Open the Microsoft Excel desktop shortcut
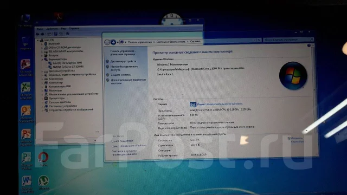347x195 pixels. click(x=25, y=90)
